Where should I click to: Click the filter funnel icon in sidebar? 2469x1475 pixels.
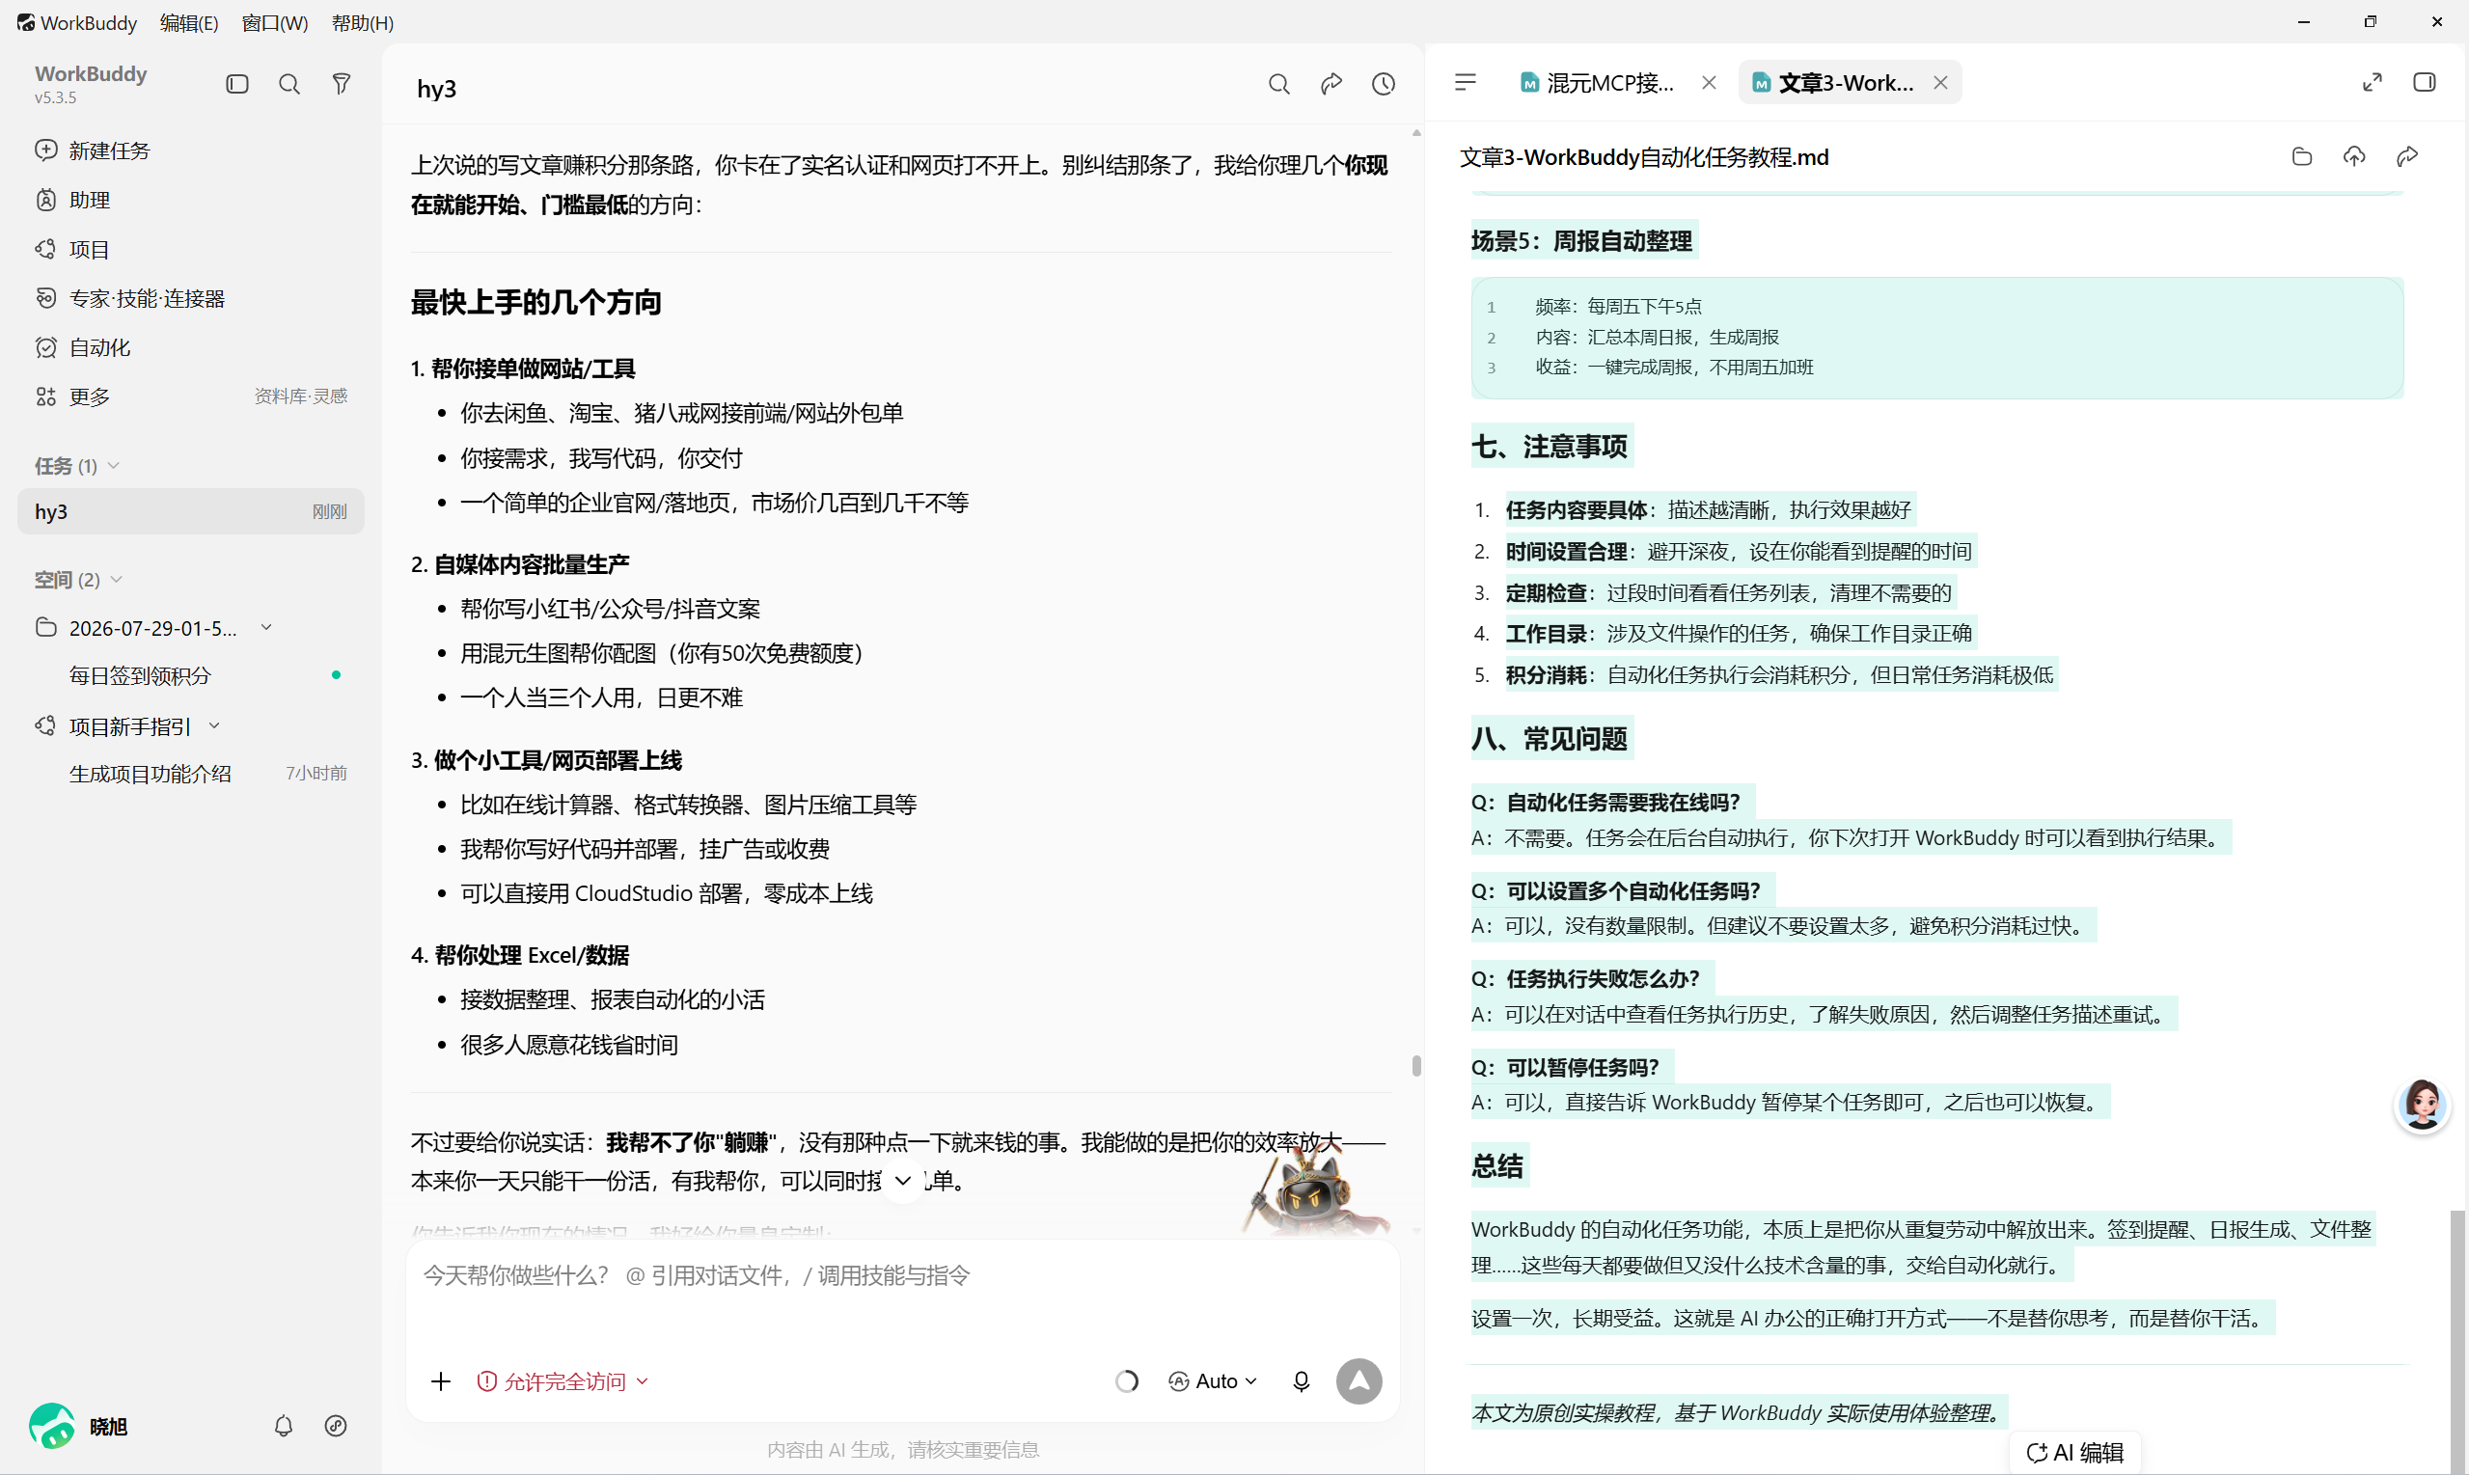(x=341, y=85)
